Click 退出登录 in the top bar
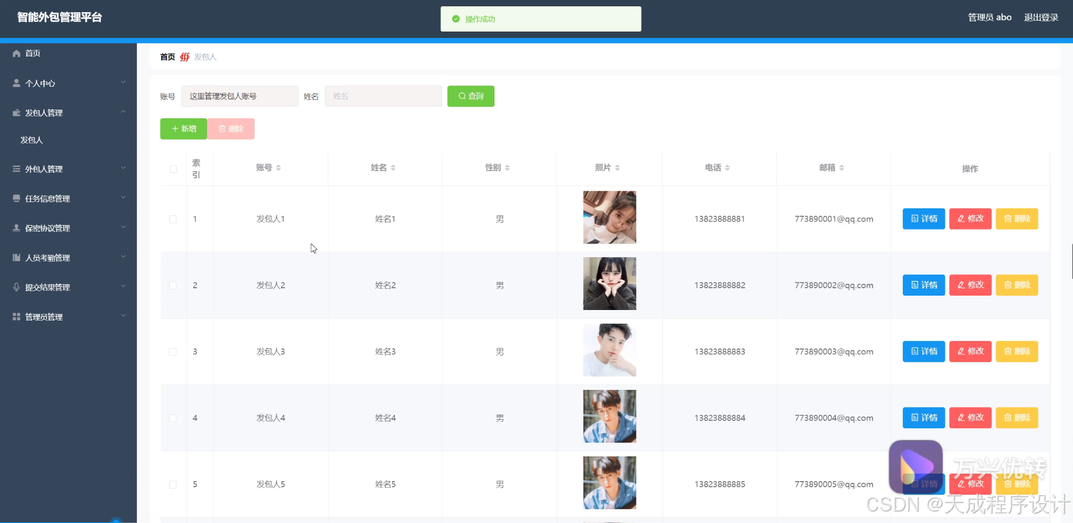 [x=1041, y=17]
